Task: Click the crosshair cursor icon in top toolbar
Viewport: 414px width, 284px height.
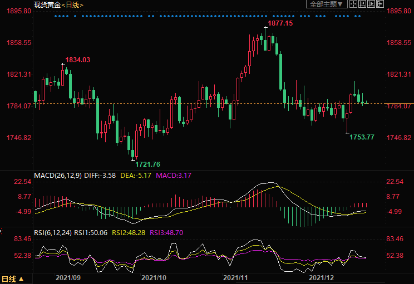Action: click(354, 4)
